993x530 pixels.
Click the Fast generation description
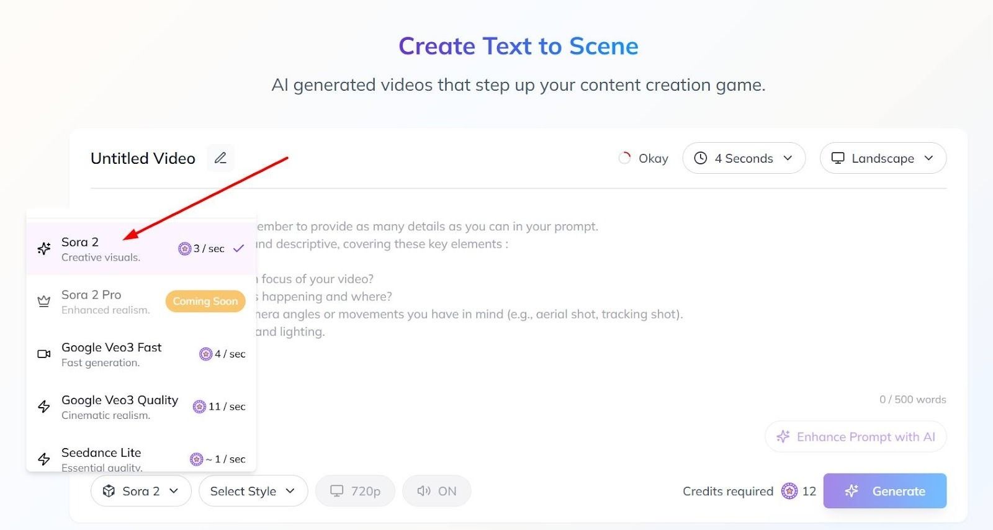101,362
